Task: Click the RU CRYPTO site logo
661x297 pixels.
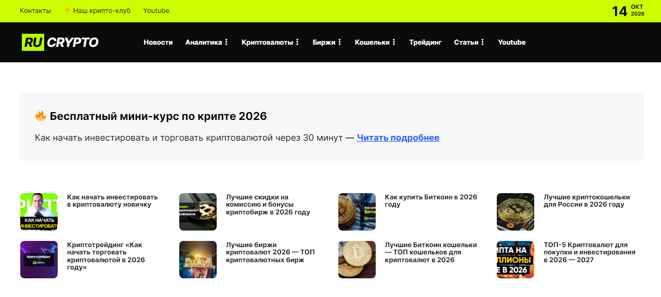Action: 60,42
